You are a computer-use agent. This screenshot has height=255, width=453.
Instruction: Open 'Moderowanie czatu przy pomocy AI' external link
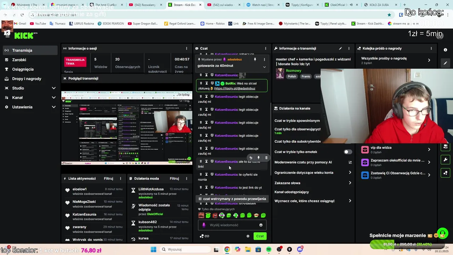point(350,162)
